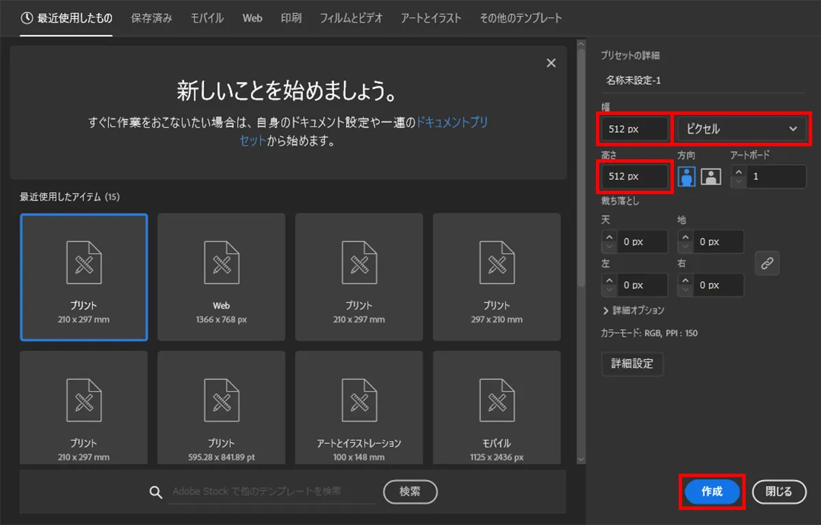Increase the アートボード count with the up arrow
The image size is (821, 525).
pyautogui.click(x=738, y=172)
